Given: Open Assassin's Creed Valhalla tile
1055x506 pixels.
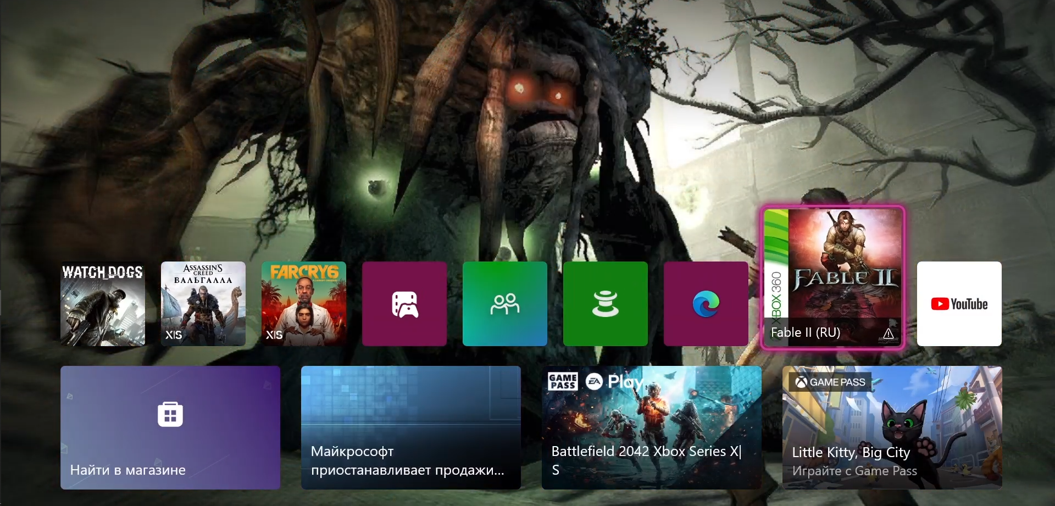Looking at the screenshot, I should 203,304.
